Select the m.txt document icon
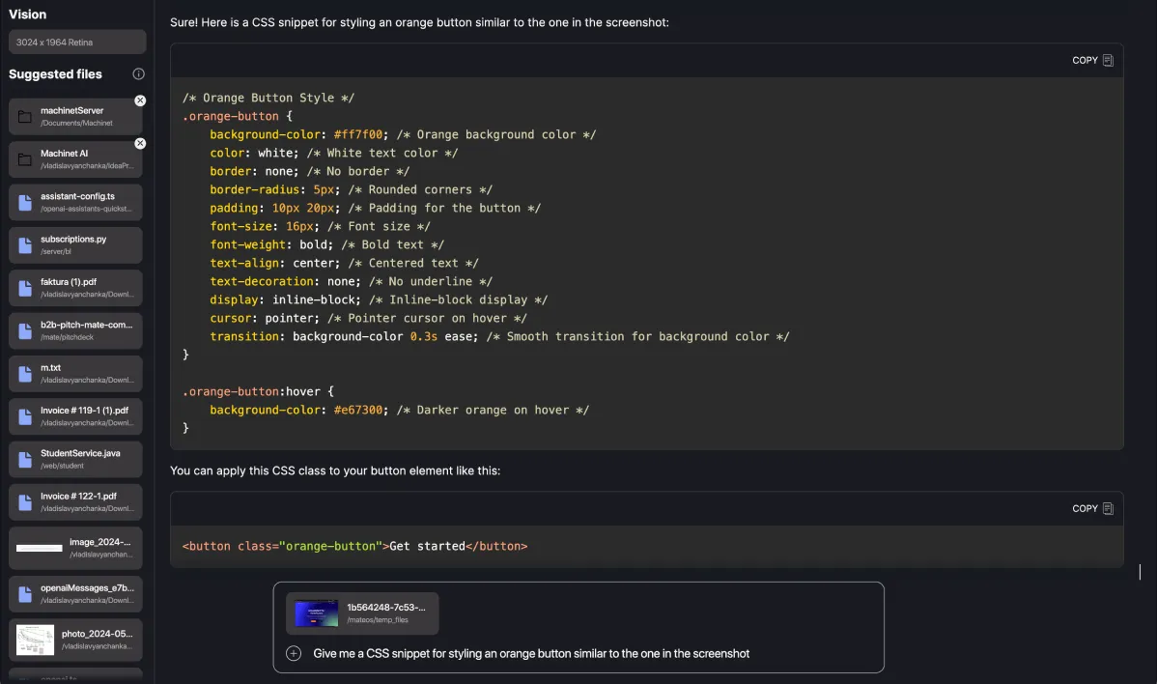This screenshot has height=684, width=1157. (26, 374)
